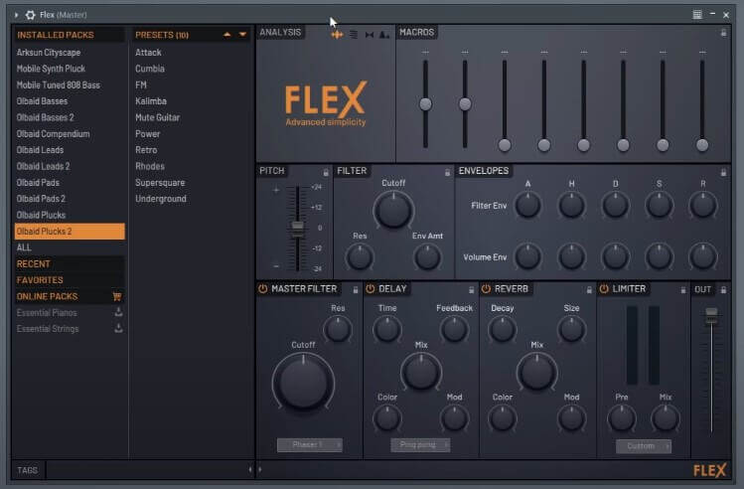The height and width of the screenshot is (489, 744).
Task: Go to next preset with down arrow
Action: pos(243,34)
